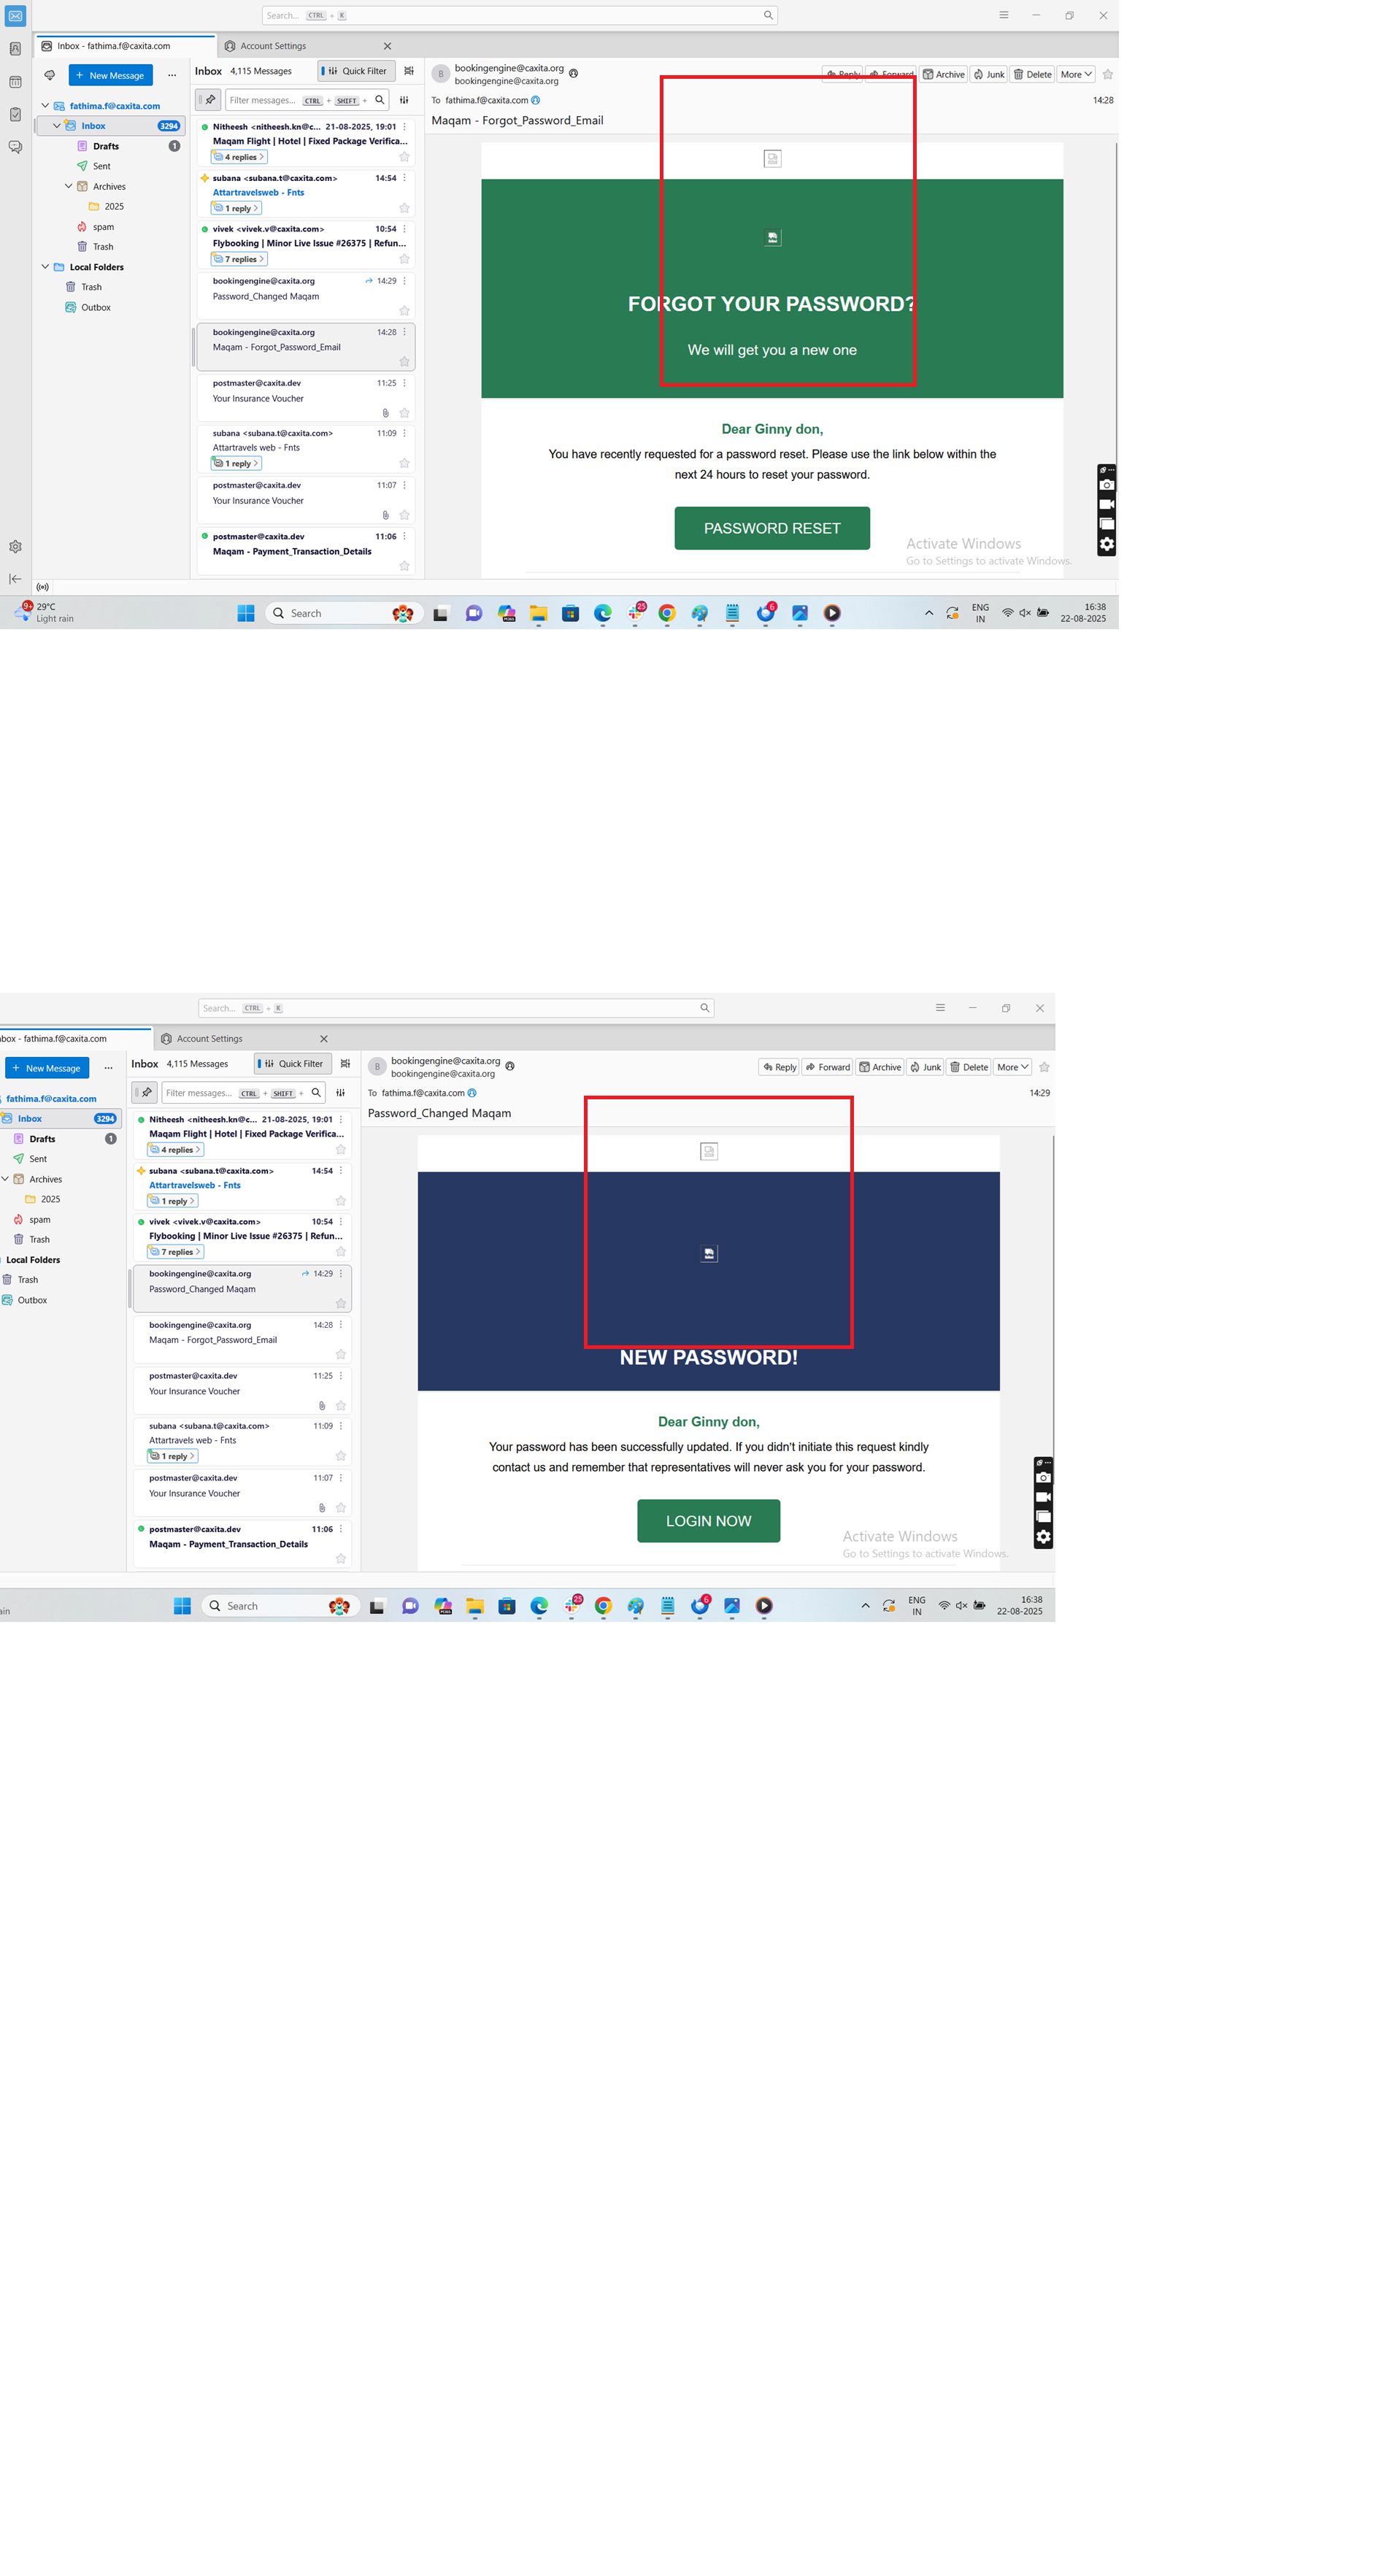
Task: Reply to the Password_Changed Maqam message
Action: (x=779, y=1067)
